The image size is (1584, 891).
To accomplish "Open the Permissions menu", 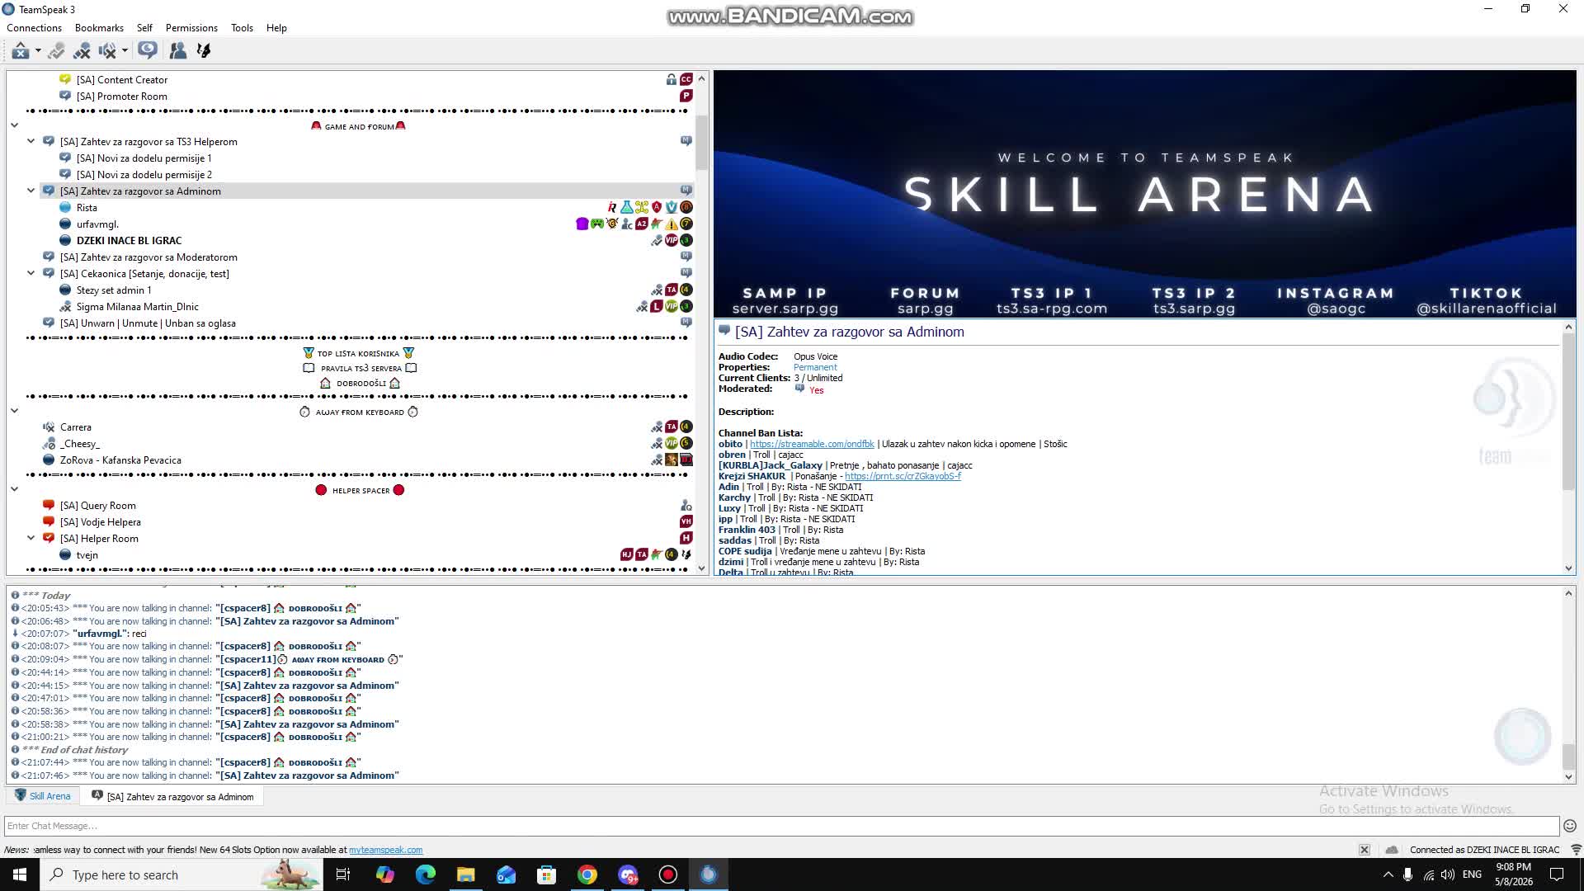I will point(191,28).
